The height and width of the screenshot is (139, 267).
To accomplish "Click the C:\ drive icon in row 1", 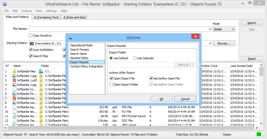I will pos(41,71).
